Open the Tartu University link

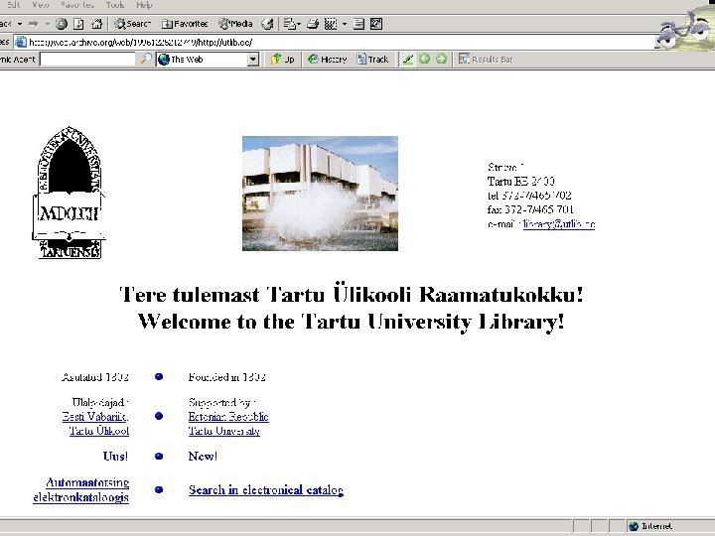(223, 431)
